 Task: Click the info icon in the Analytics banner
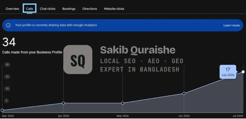8,25
